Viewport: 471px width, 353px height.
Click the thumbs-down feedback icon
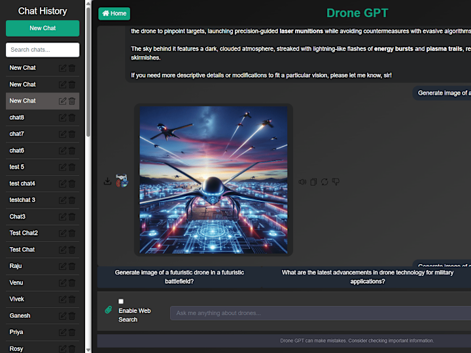tap(336, 182)
